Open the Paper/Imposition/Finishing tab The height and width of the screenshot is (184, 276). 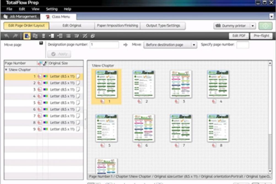117,26
